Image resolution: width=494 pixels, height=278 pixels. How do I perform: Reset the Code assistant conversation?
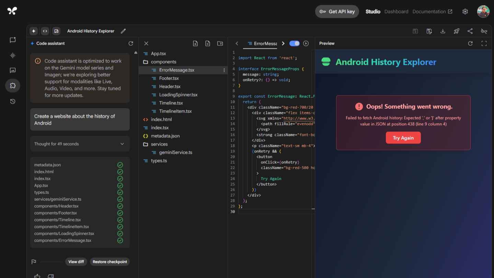click(131, 43)
